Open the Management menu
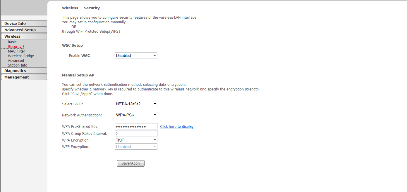The image size is (407, 192). point(24,77)
